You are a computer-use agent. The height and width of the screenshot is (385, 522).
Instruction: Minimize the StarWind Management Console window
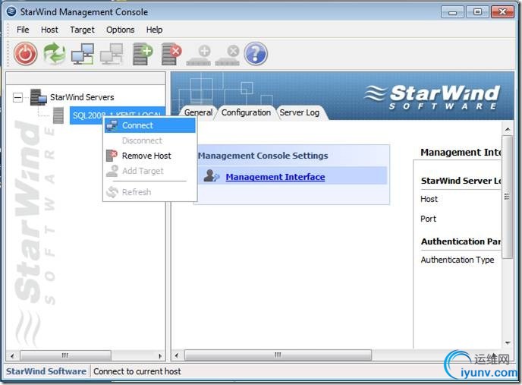pos(452,12)
